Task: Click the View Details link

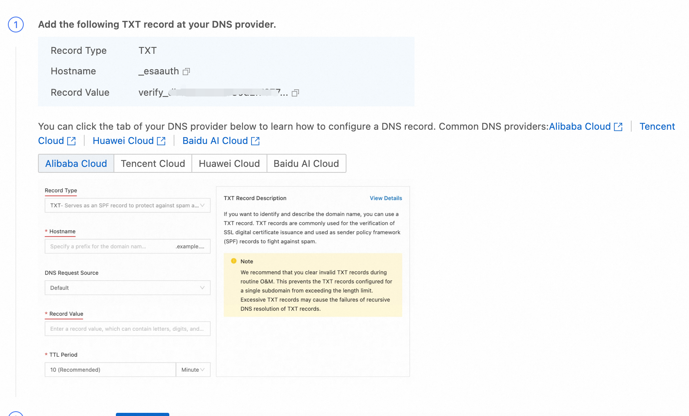Action: [x=386, y=198]
